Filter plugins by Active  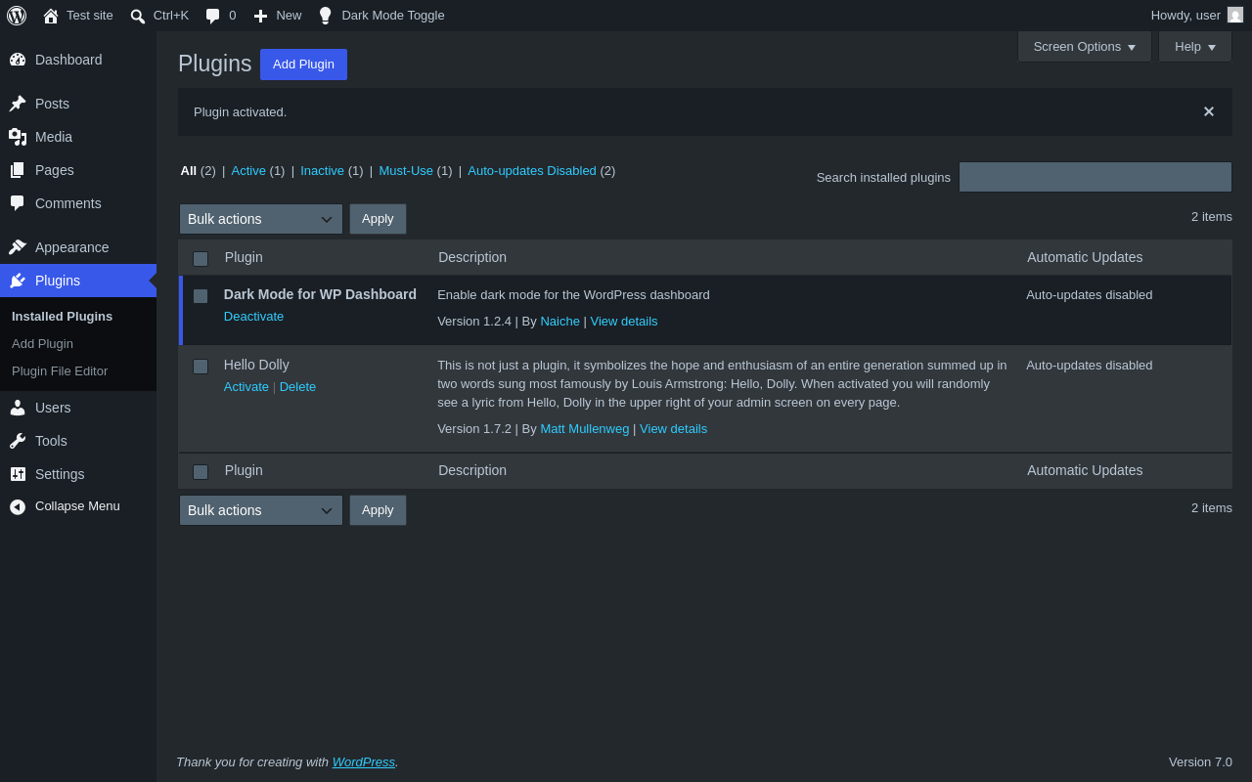pos(248,170)
